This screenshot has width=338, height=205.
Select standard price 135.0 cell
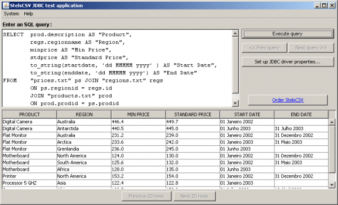click(193, 170)
